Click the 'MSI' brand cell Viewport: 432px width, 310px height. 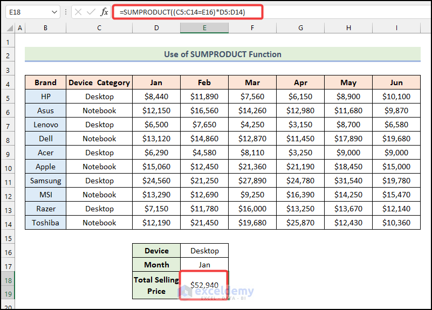45,195
